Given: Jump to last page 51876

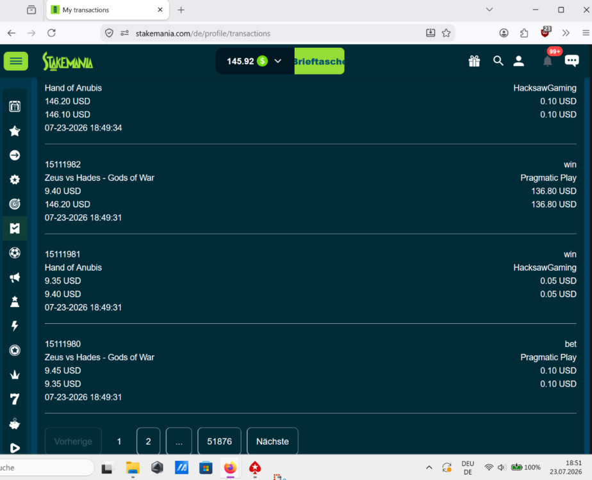Looking at the screenshot, I should (219, 441).
